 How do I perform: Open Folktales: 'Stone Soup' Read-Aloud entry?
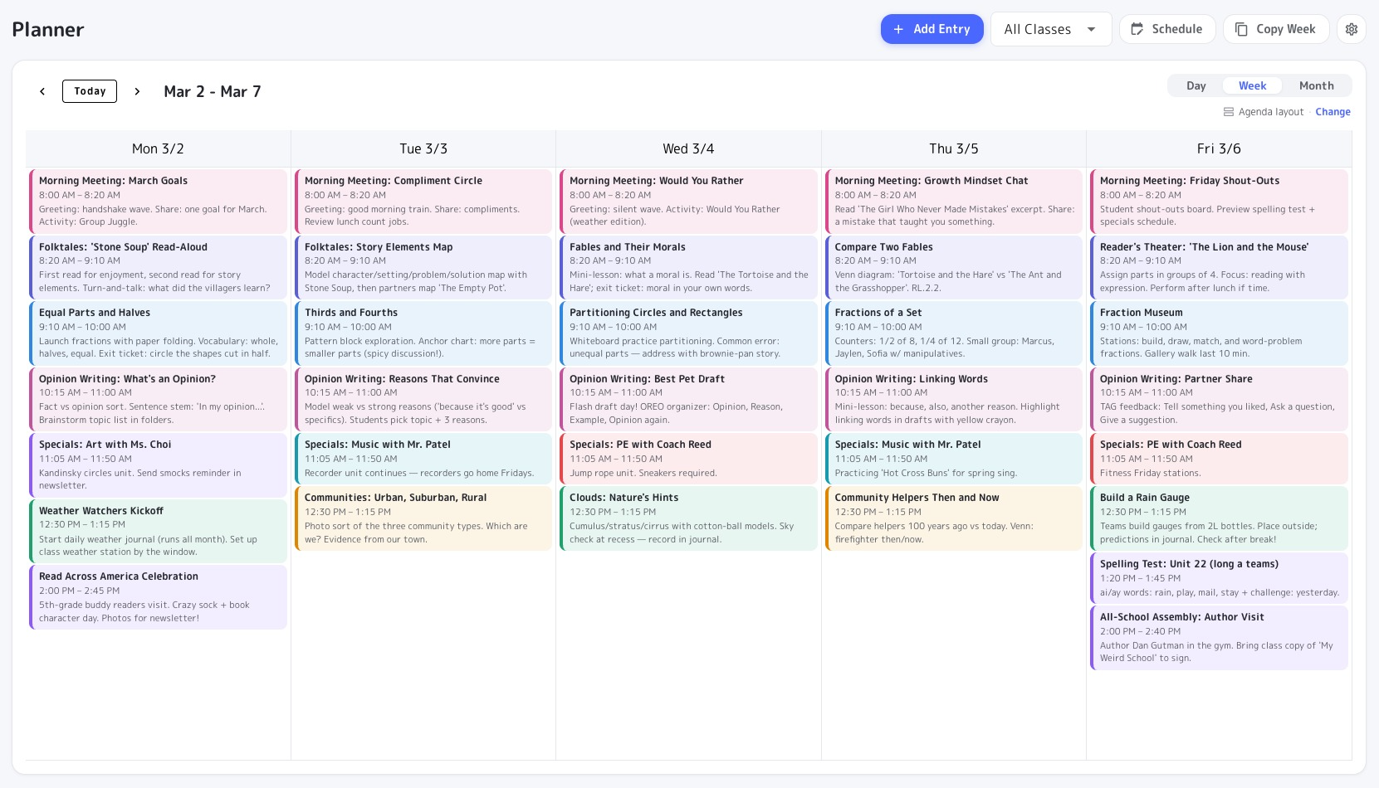pos(158,267)
